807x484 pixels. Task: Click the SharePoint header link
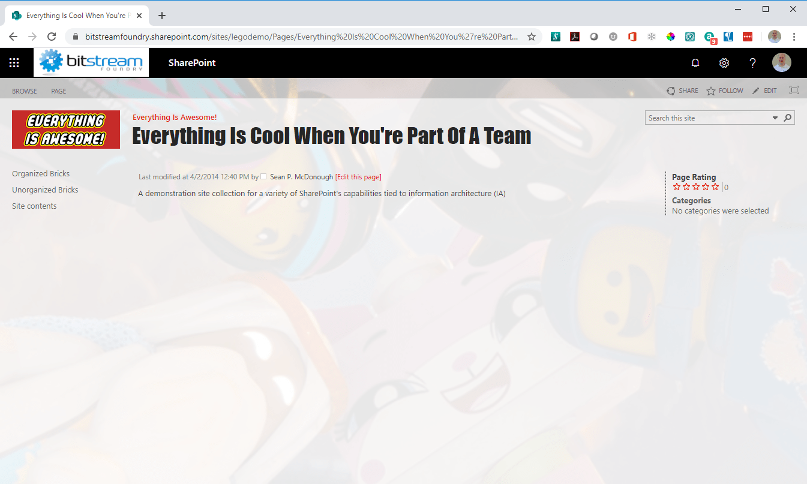[x=192, y=62]
